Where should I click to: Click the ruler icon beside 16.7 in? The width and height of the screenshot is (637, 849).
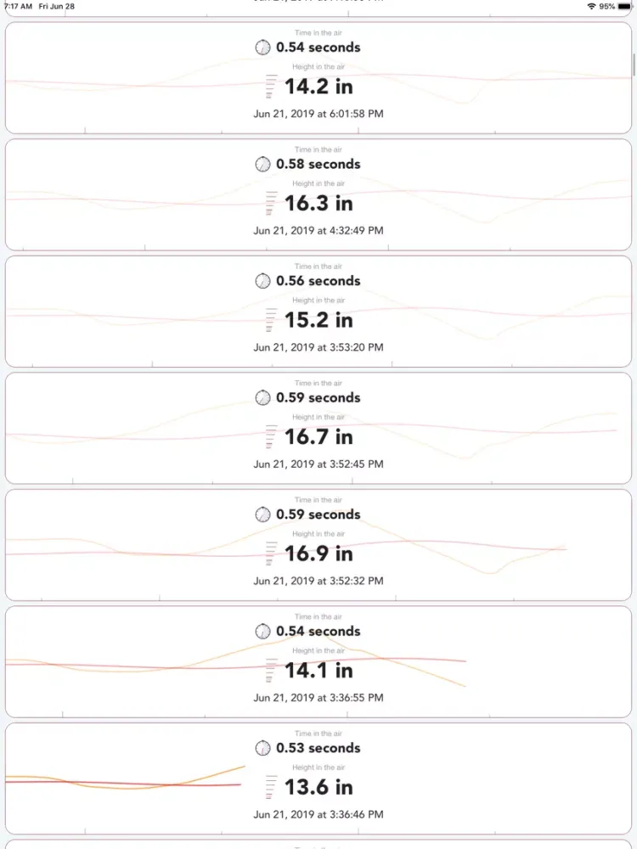(x=271, y=437)
